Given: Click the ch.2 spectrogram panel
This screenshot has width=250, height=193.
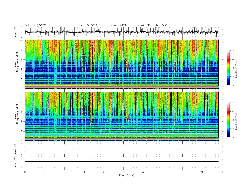Looking at the screenshot, I should (122, 117).
